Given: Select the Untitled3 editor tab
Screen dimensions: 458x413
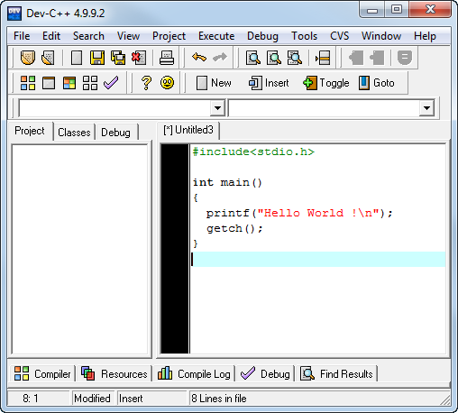Looking at the screenshot, I should (188, 130).
